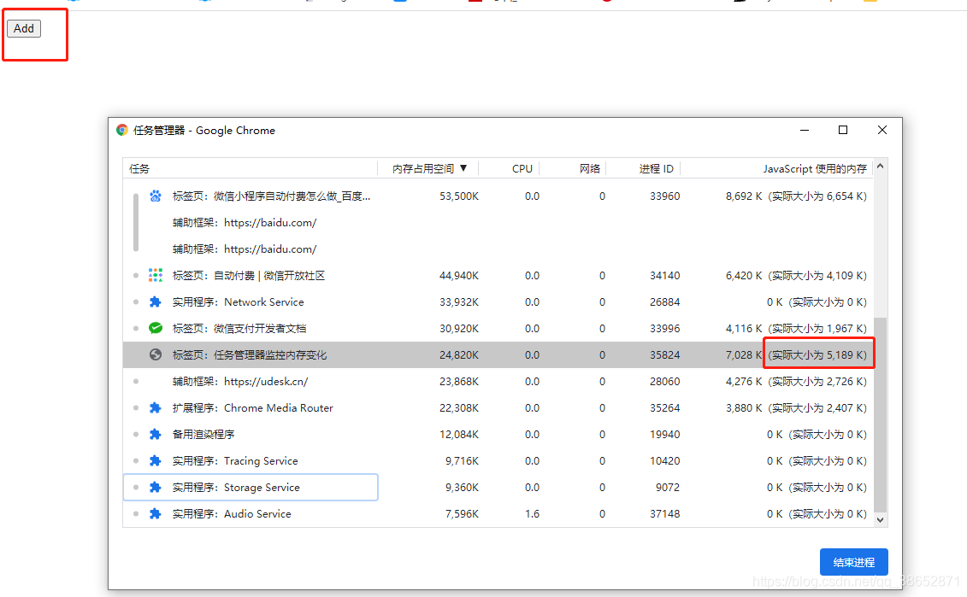This screenshot has width=967, height=597.
Task: Click process ID 28060
Action: tap(665, 382)
